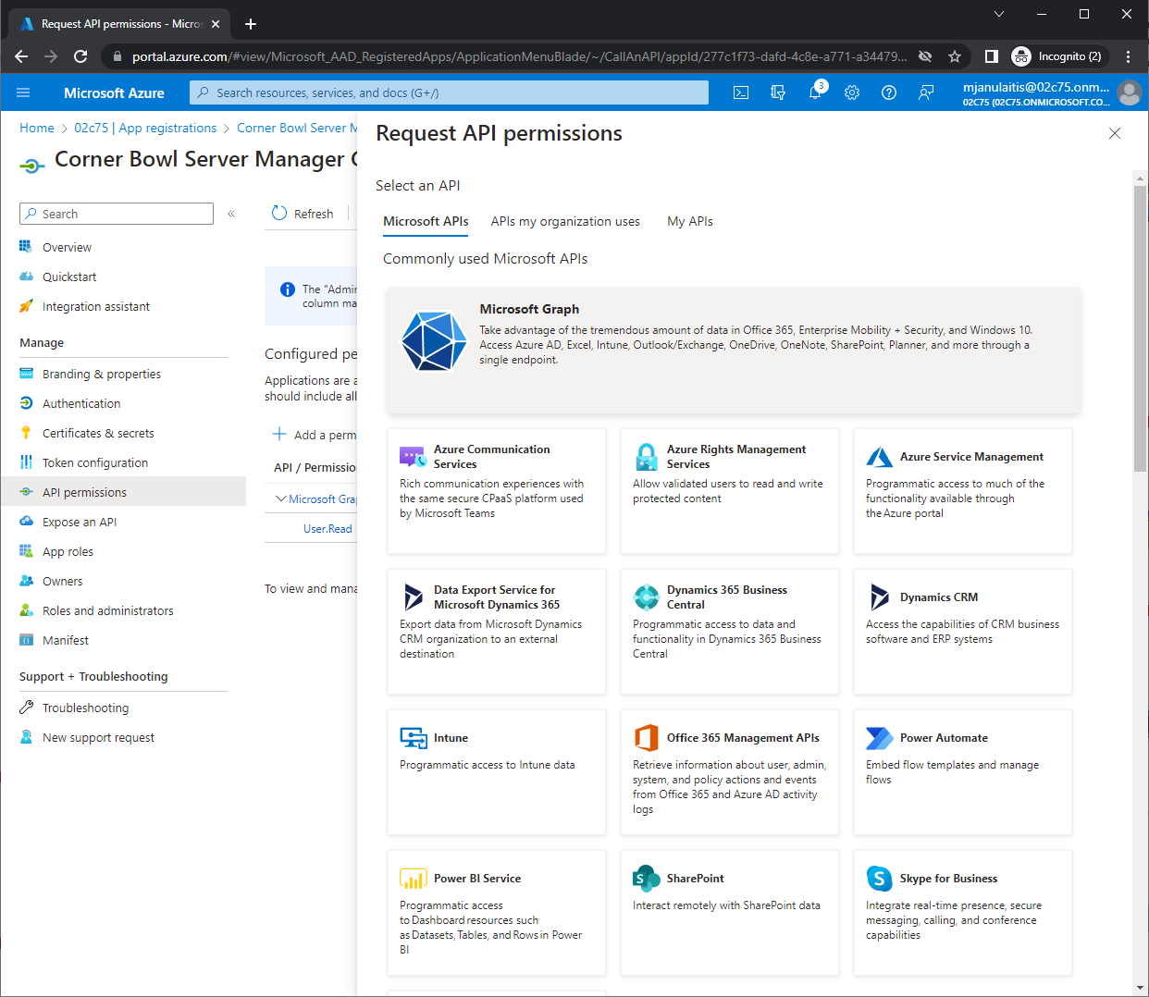Pick the Intune API tile
This screenshot has width=1149, height=997.
[496, 771]
